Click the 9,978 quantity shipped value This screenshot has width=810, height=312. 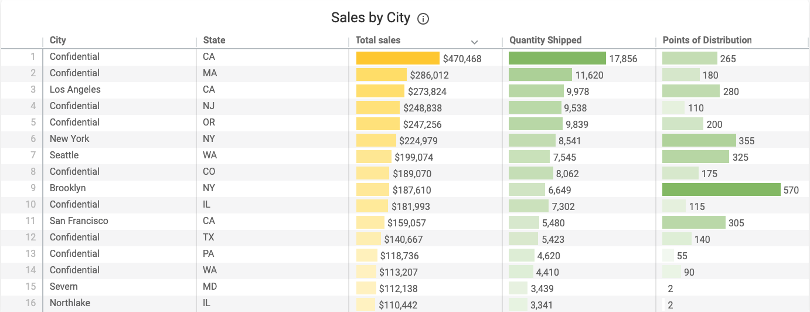577,91
